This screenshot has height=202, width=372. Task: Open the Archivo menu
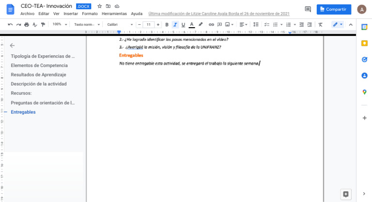coord(27,14)
